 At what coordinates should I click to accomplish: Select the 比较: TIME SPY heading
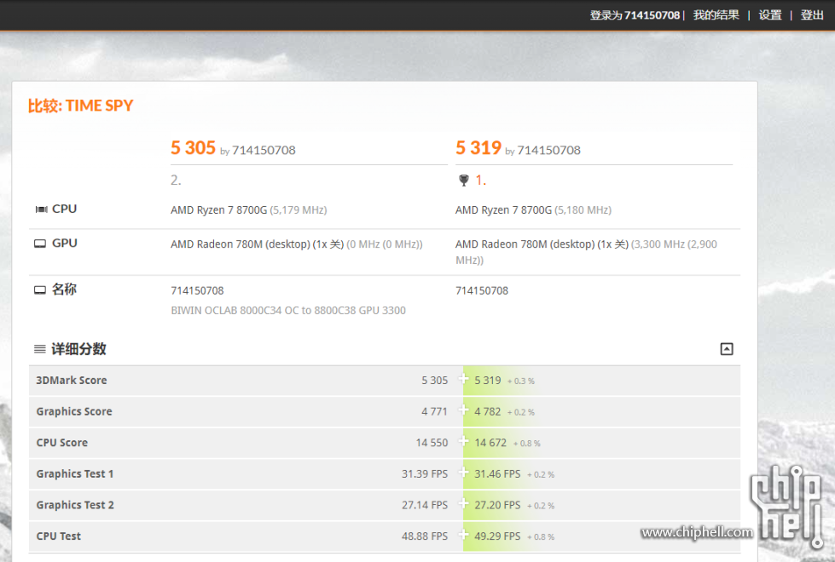[80, 106]
